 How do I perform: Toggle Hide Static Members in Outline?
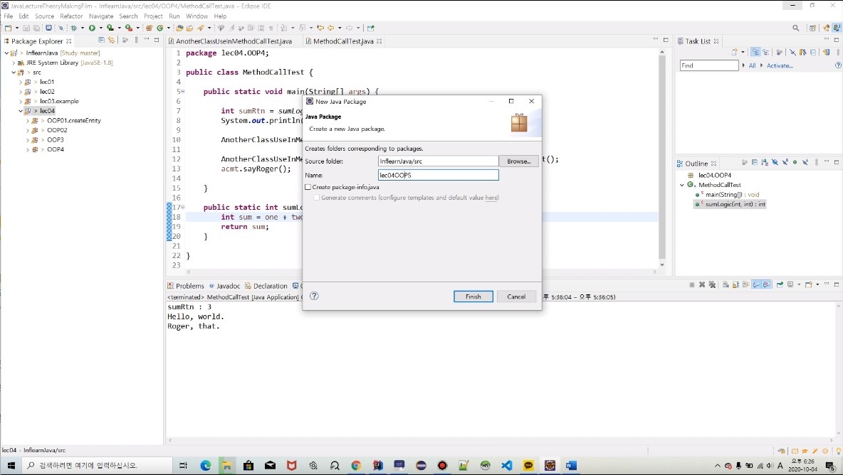pos(785,162)
